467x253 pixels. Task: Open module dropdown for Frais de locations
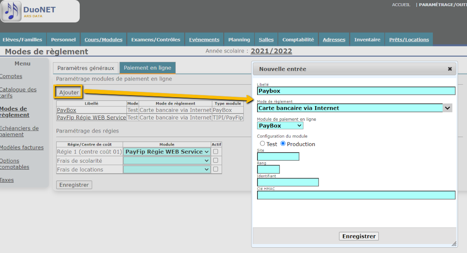coord(167,169)
